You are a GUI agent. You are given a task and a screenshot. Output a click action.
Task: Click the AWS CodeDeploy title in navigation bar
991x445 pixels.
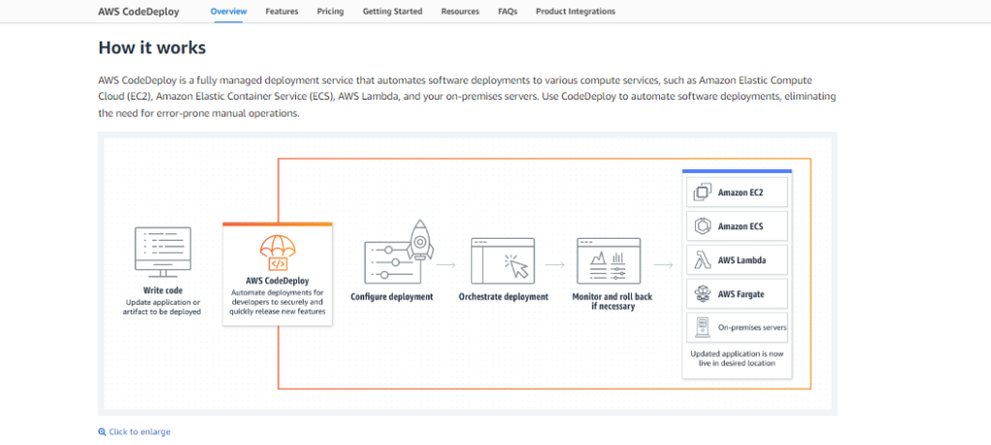pyautogui.click(x=139, y=12)
